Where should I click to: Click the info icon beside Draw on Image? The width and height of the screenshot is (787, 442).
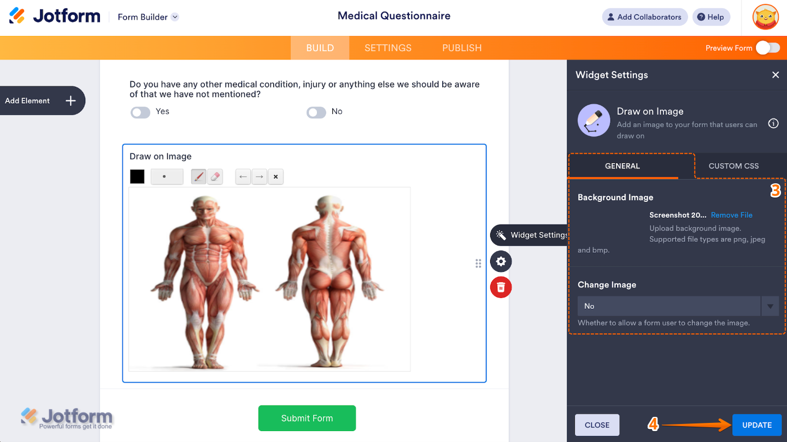pos(773,123)
